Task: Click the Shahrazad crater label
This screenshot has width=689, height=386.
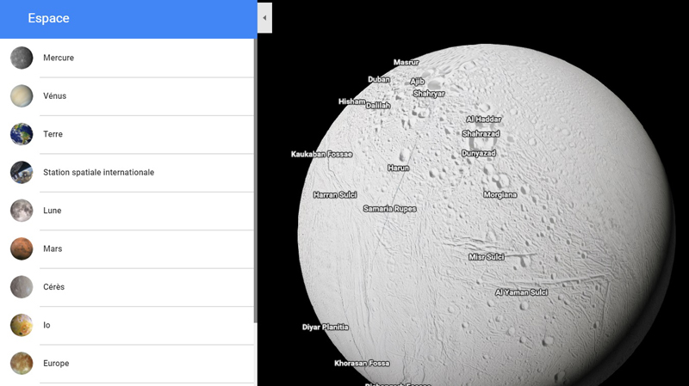Action: tap(481, 134)
